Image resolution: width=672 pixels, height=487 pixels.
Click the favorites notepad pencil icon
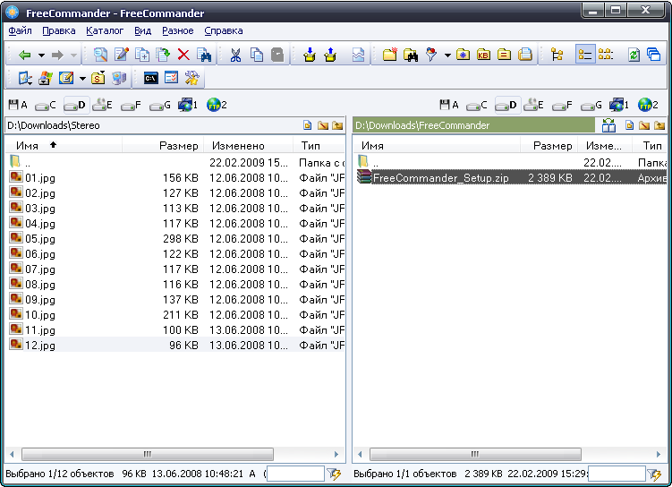tap(66, 78)
